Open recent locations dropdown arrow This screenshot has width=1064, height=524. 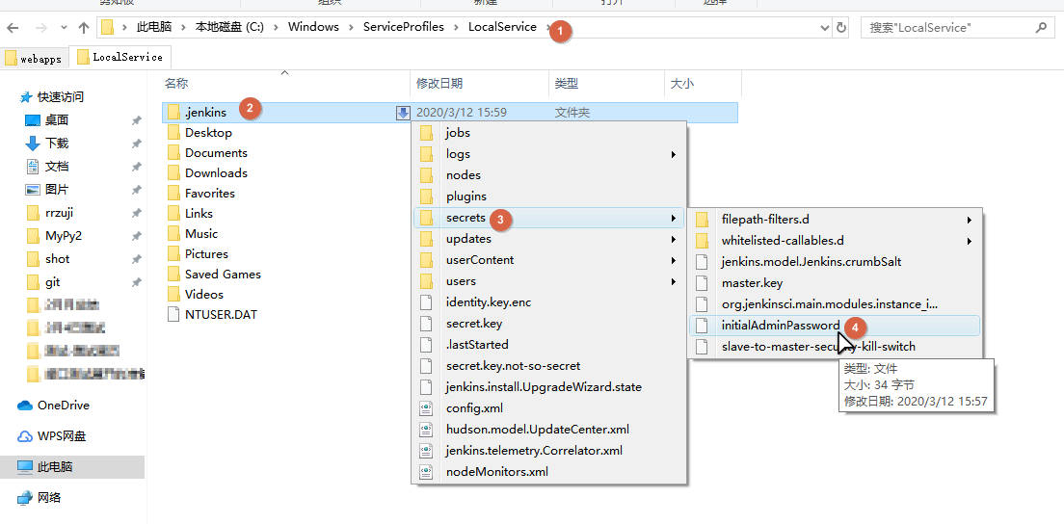(x=64, y=28)
